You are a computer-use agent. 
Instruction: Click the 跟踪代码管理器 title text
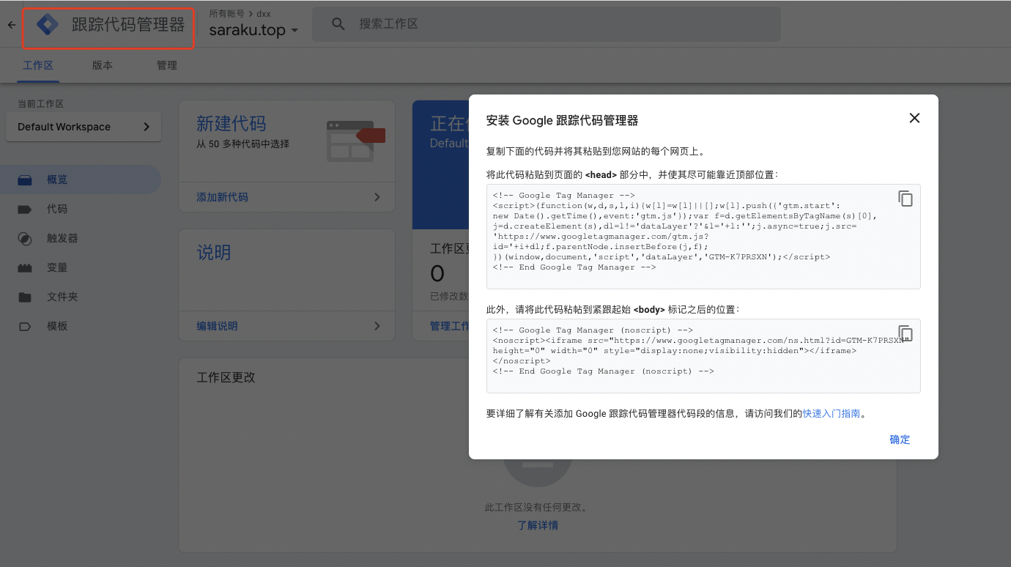(x=128, y=25)
